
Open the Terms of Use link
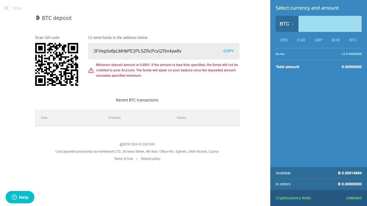click(123, 159)
